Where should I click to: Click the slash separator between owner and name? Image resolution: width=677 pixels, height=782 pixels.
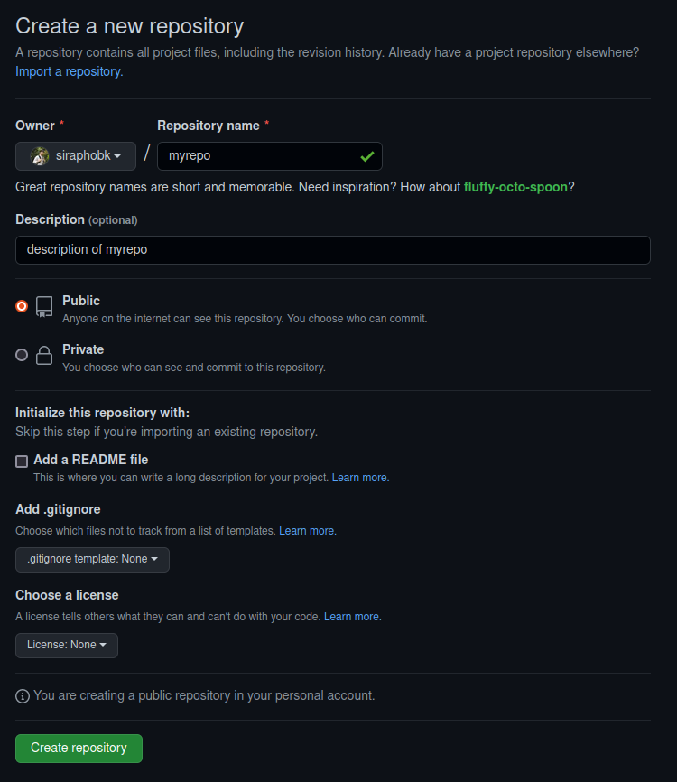pos(146,153)
